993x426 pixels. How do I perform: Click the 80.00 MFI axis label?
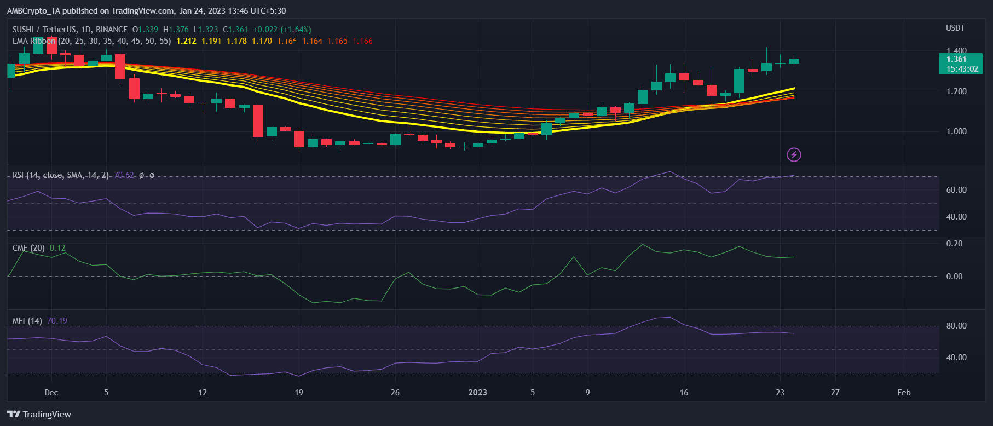(x=957, y=326)
